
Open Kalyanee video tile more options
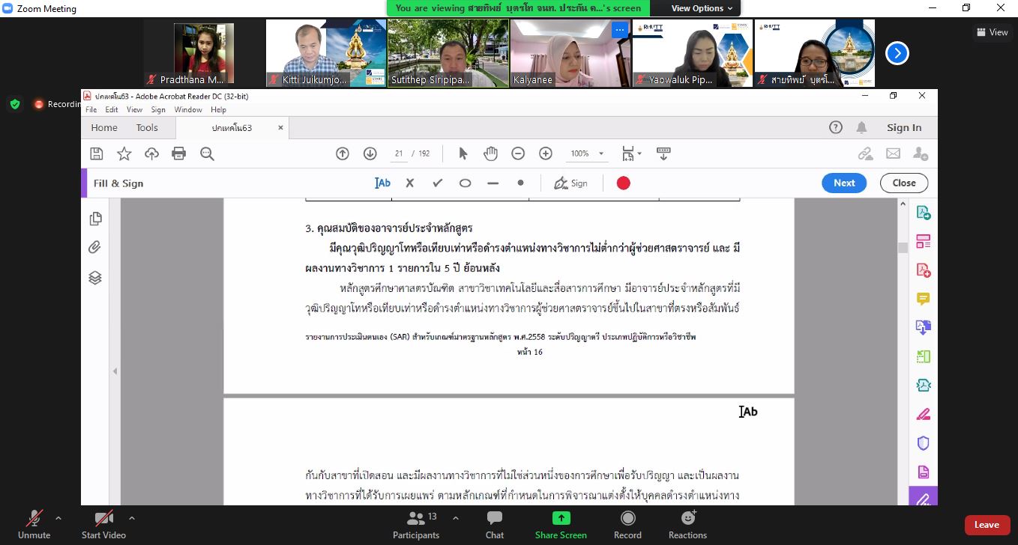coord(619,30)
